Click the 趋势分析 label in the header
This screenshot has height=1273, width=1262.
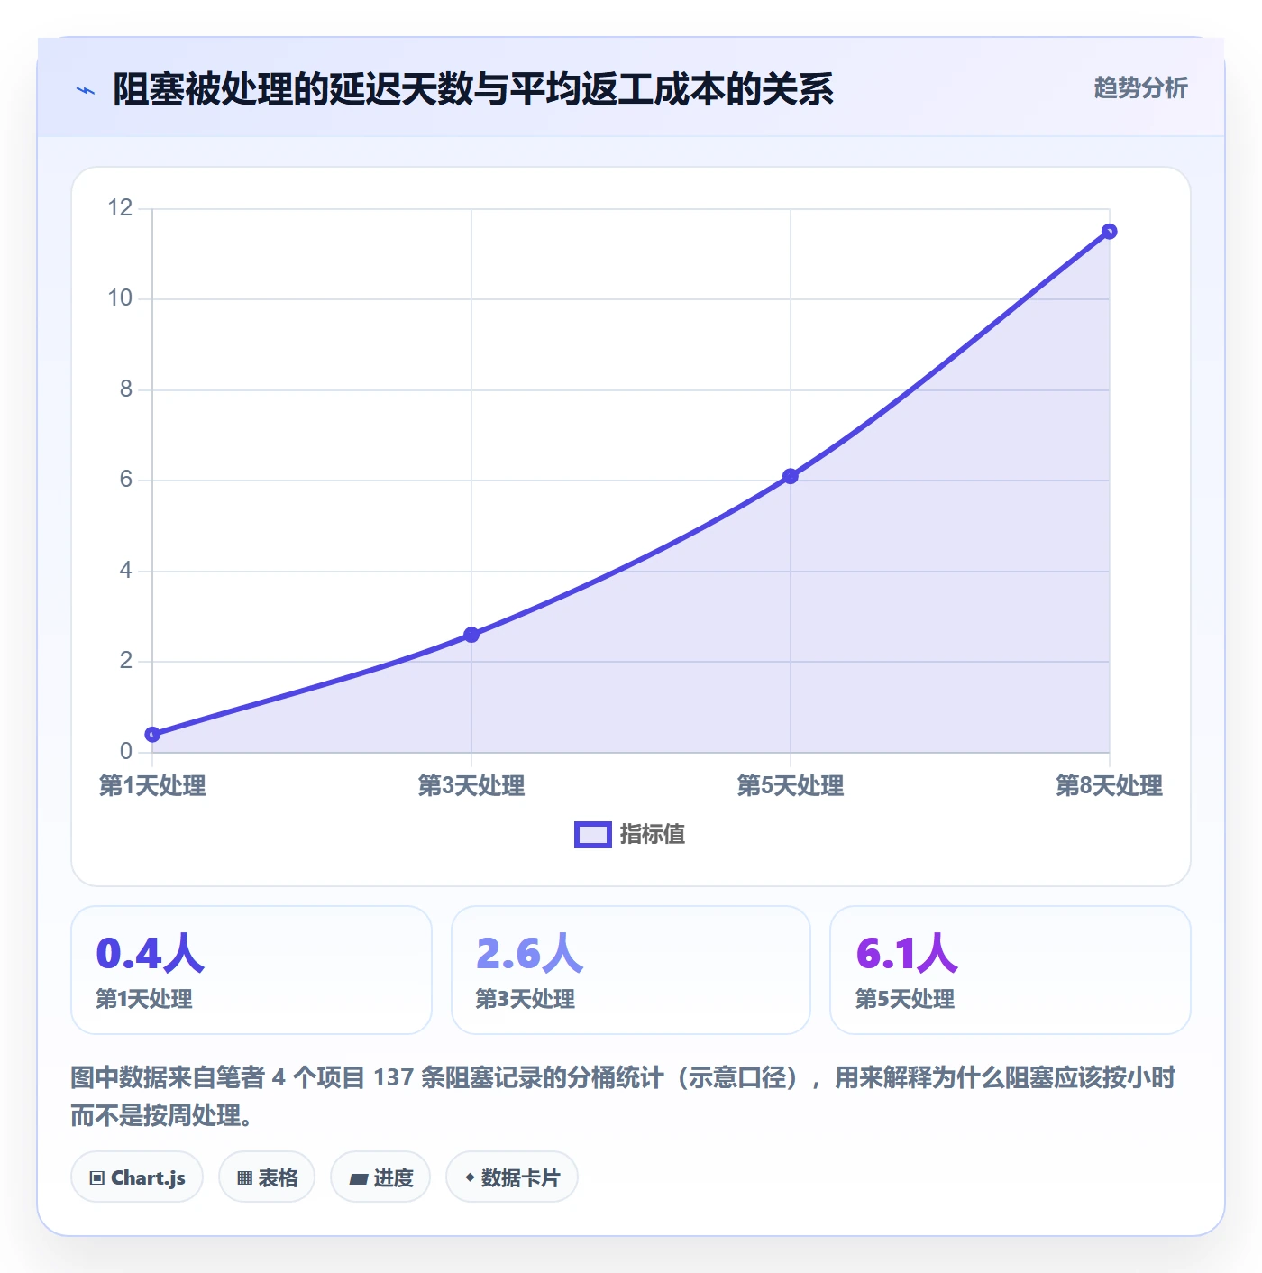tap(1140, 88)
